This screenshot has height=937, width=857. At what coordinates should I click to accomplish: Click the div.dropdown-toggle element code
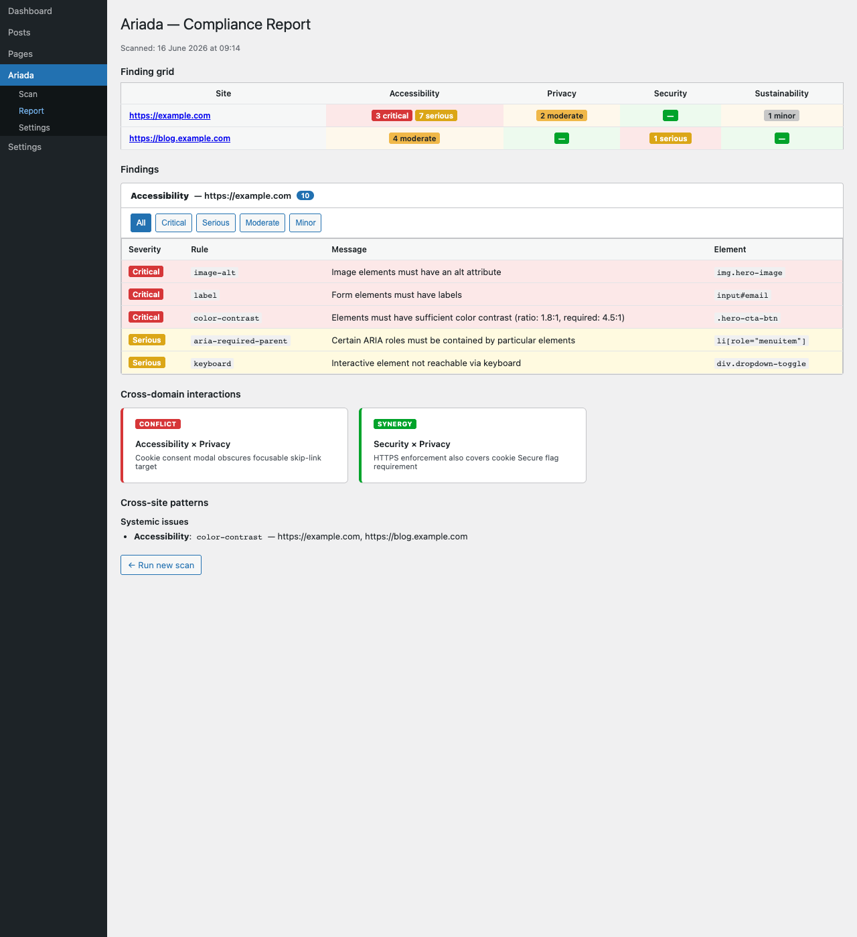click(x=761, y=363)
